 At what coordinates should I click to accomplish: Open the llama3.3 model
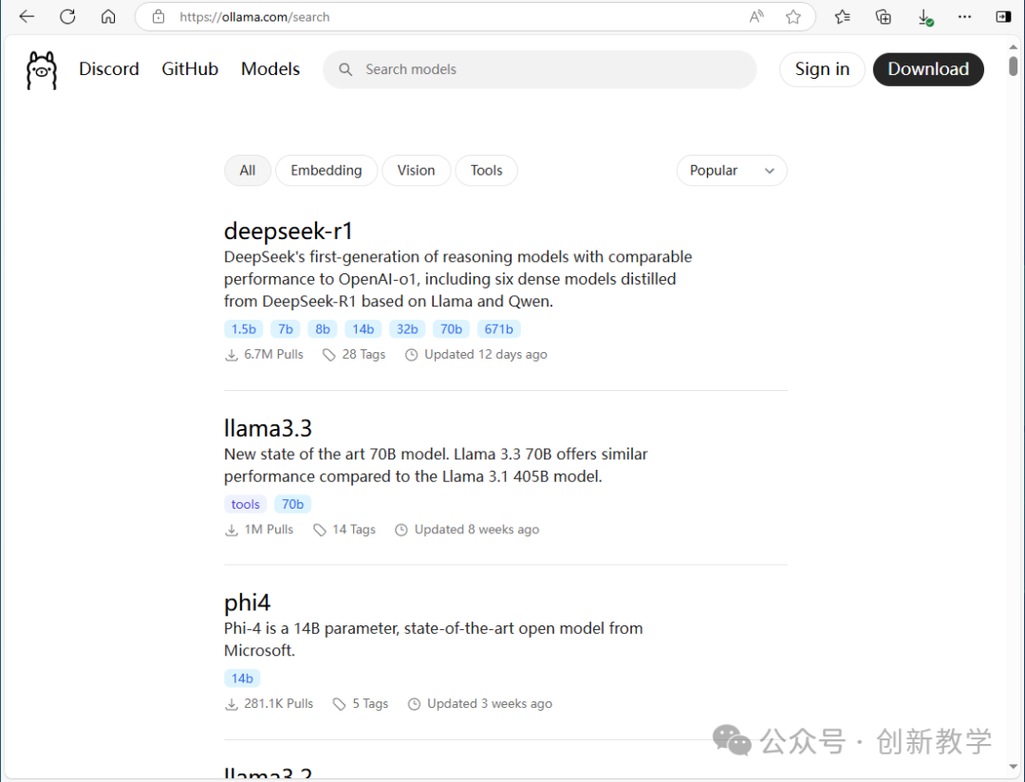coord(268,428)
